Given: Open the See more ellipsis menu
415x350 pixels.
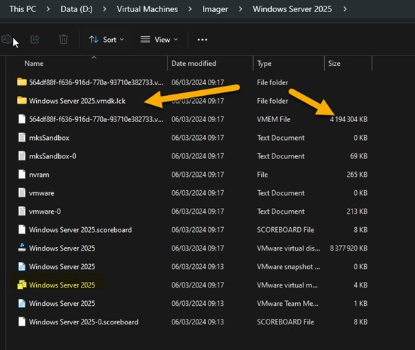Looking at the screenshot, I should pyautogui.click(x=202, y=40).
